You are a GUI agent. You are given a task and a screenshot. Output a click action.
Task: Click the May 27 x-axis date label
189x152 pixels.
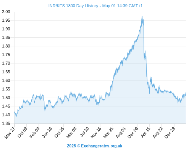[x=10, y=133]
